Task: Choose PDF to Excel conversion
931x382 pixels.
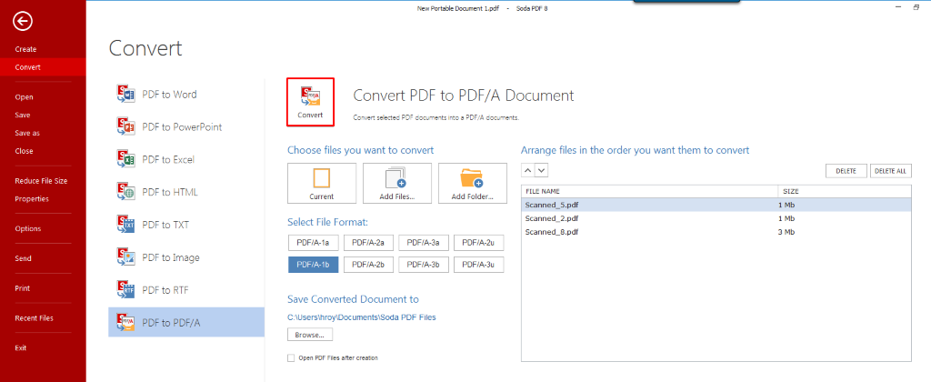Action: pyautogui.click(x=186, y=159)
